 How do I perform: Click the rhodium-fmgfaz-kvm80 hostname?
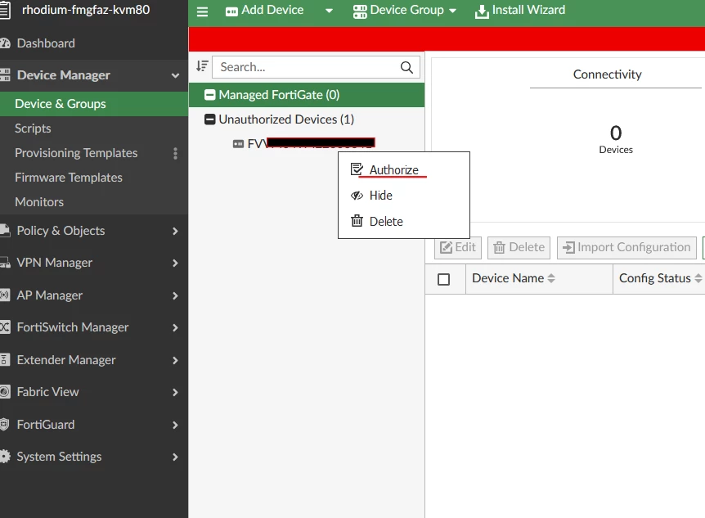pyautogui.click(x=86, y=10)
